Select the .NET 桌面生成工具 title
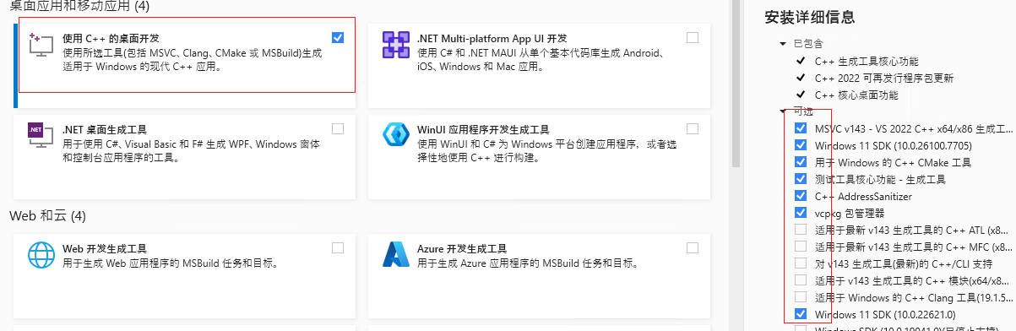1016x331 pixels. click(105, 130)
